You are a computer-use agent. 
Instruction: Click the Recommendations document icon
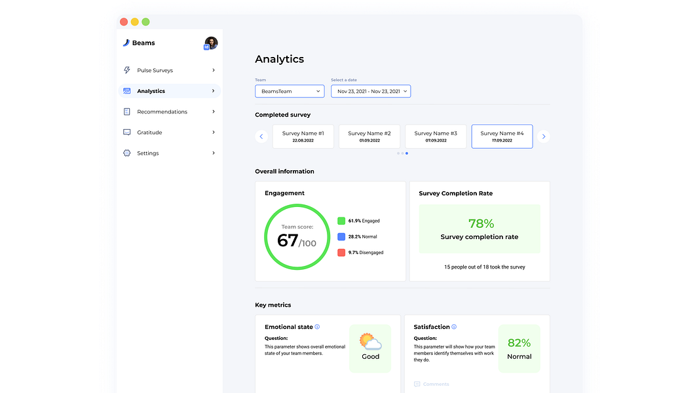pyautogui.click(x=127, y=112)
